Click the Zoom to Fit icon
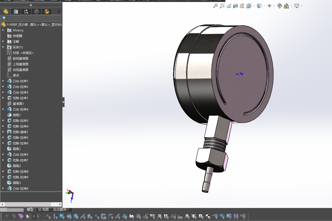The height and width of the screenshot is (221, 332). point(215,6)
